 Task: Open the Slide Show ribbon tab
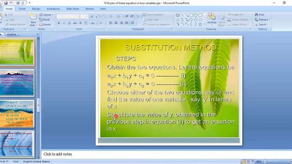(x=73, y=9)
